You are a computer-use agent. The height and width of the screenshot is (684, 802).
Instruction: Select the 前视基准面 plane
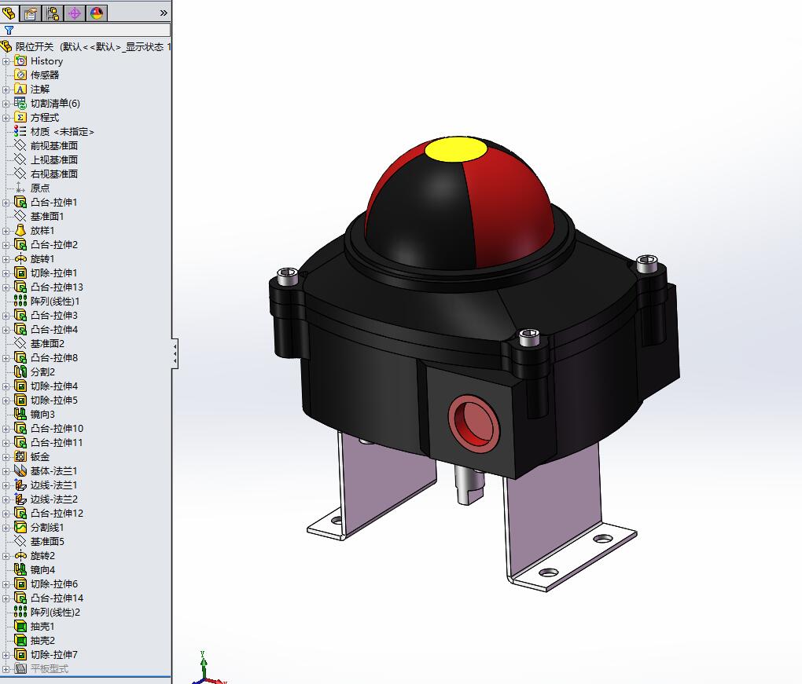click(x=46, y=146)
